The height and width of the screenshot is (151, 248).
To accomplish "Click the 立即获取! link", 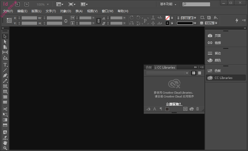I will [174, 104].
